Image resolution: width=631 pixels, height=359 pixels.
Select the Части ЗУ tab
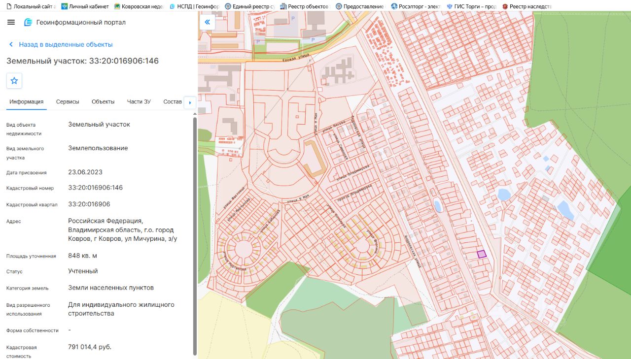pyautogui.click(x=139, y=102)
